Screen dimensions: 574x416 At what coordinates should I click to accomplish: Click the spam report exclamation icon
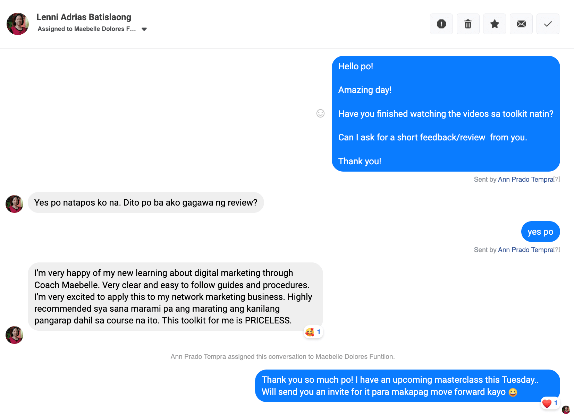pyautogui.click(x=441, y=24)
